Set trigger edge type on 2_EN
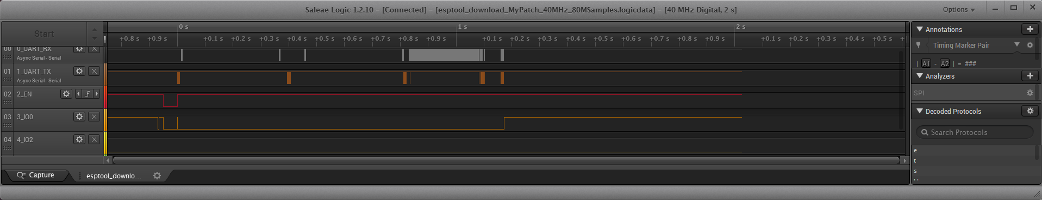The image size is (1042, 200). point(88,94)
